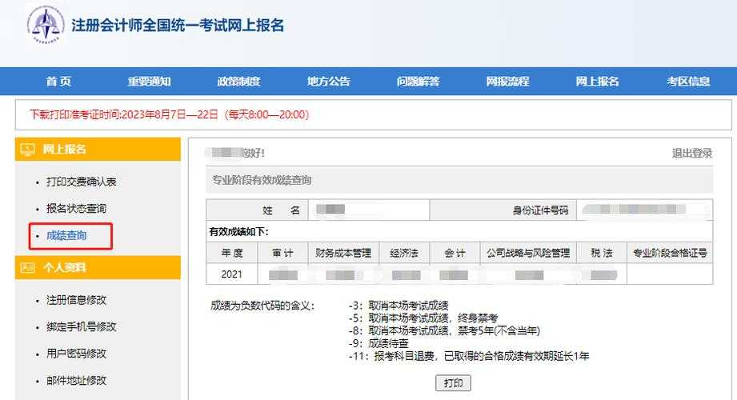The width and height of the screenshot is (737, 400).
Task: Open the 重要通知 navigation item
Action: (x=149, y=82)
